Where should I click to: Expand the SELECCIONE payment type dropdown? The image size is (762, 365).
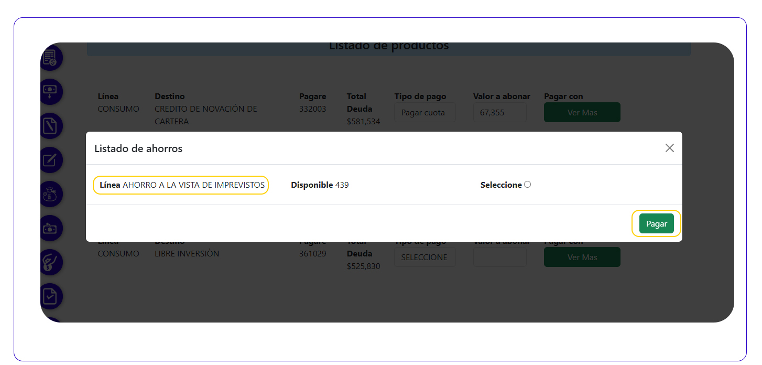pos(424,257)
